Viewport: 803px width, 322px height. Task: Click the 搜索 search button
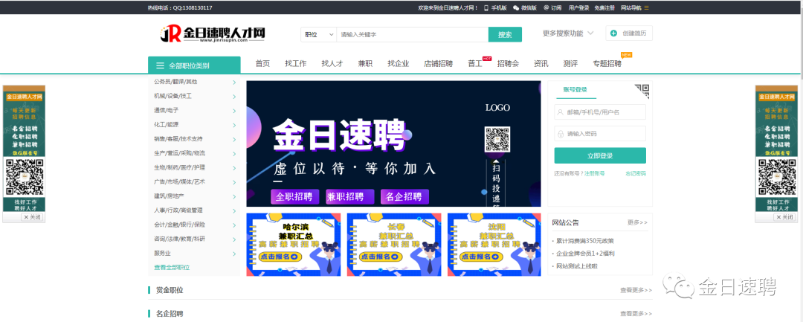[505, 34]
